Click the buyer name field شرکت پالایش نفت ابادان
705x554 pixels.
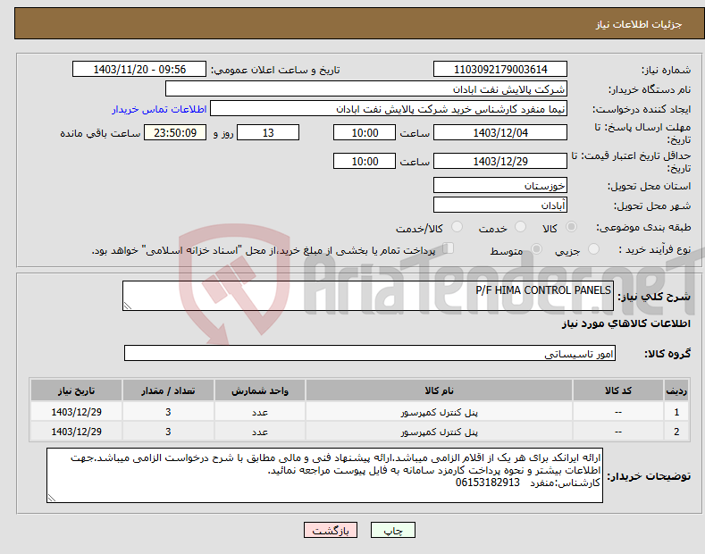click(366, 89)
